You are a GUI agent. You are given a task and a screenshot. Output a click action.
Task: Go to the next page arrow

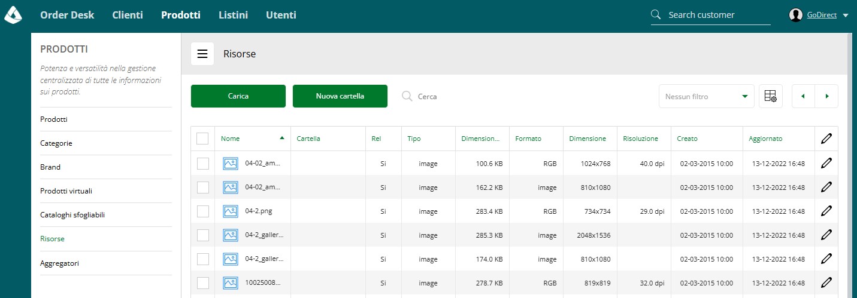(x=827, y=96)
